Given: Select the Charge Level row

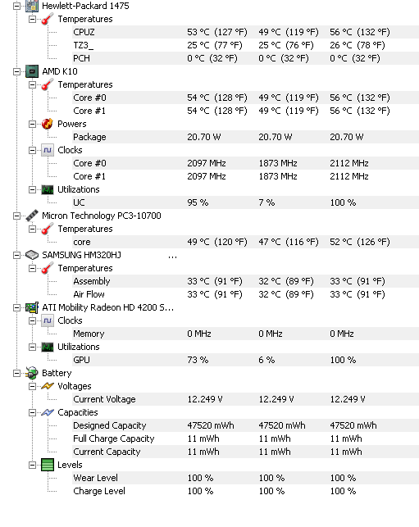Looking at the screenshot, I should pos(245,491).
